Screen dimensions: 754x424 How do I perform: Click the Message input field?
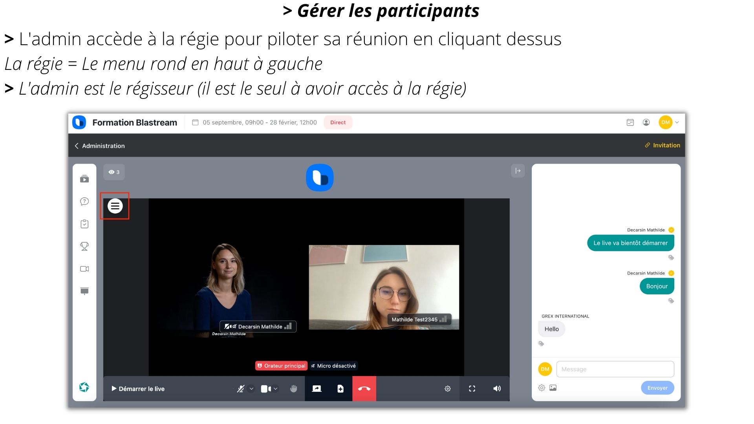click(x=615, y=369)
